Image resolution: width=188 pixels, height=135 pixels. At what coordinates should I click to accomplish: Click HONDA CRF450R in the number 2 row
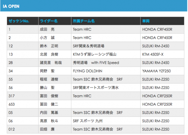pos(157,38)
